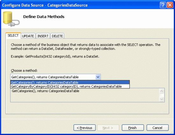This screenshot has height=135, width=175.
Task: Click the yellow database plug icon
Action: point(11,19)
